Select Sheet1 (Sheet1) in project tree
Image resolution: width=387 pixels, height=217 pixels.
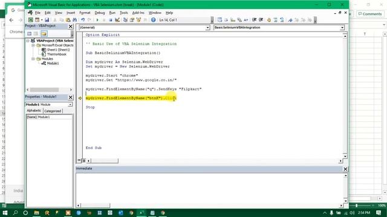(58, 49)
